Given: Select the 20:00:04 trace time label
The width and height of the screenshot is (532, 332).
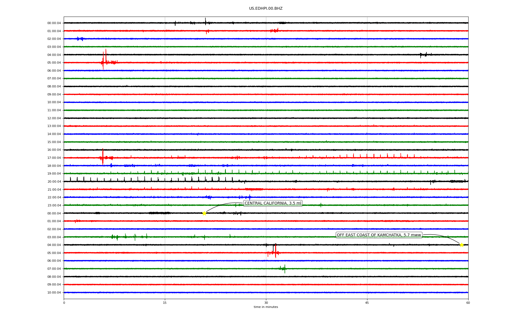Looking at the screenshot, I should [54, 182].
